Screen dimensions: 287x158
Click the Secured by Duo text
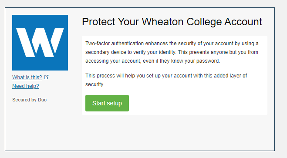(30, 100)
